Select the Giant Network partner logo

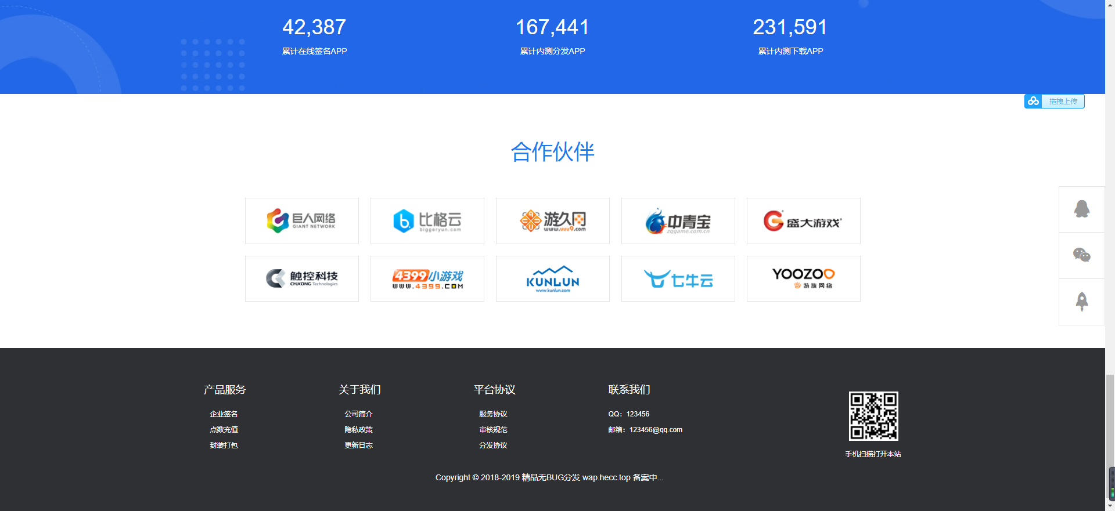[x=302, y=221]
